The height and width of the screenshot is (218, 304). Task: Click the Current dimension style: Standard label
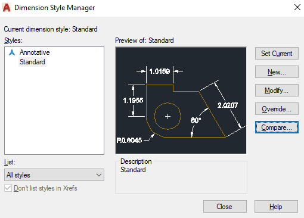coord(51,29)
